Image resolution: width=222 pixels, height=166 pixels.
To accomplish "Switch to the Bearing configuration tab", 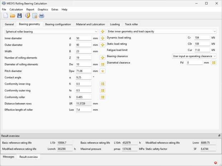I will [58, 24].
